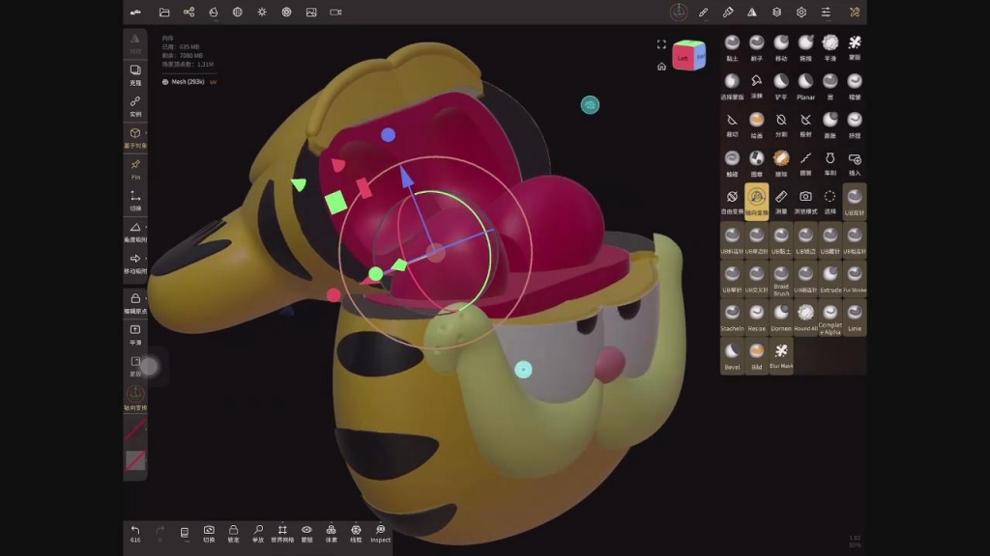Image resolution: width=990 pixels, height=556 pixels.
Task: Toggle 体素 voxel option in bottom bar
Action: pyautogui.click(x=332, y=533)
